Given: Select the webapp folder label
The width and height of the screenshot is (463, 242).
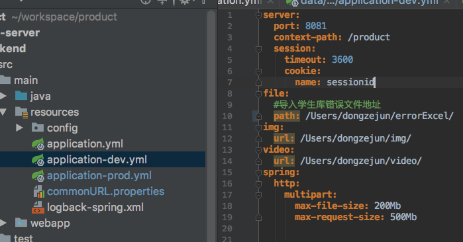Looking at the screenshot, I should (50, 223).
